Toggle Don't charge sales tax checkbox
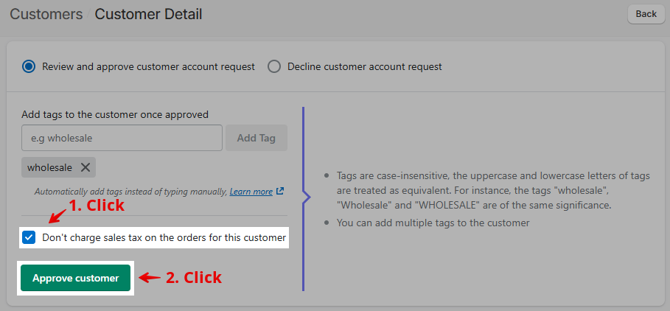670x311 pixels. pos(29,237)
